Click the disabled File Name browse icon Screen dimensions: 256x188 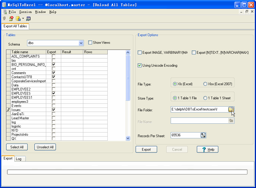[x=231, y=121]
